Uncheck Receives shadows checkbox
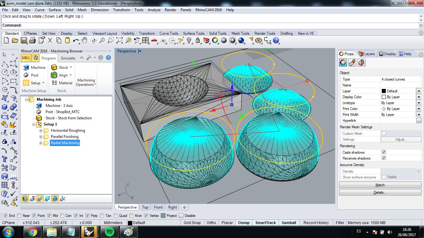 (x=384, y=158)
